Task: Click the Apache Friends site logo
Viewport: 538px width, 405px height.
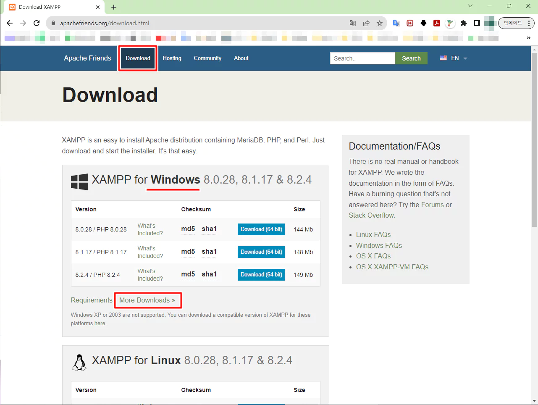Action: click(87, 58)
